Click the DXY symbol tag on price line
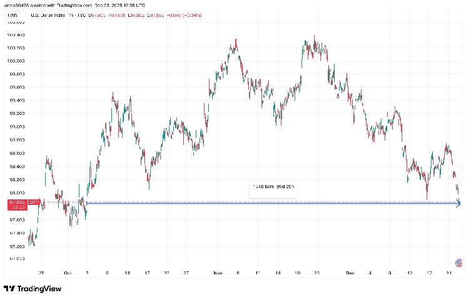466x300 pixels. click(x=34, y=202)
